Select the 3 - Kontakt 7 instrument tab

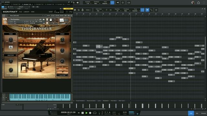point(27,4)
